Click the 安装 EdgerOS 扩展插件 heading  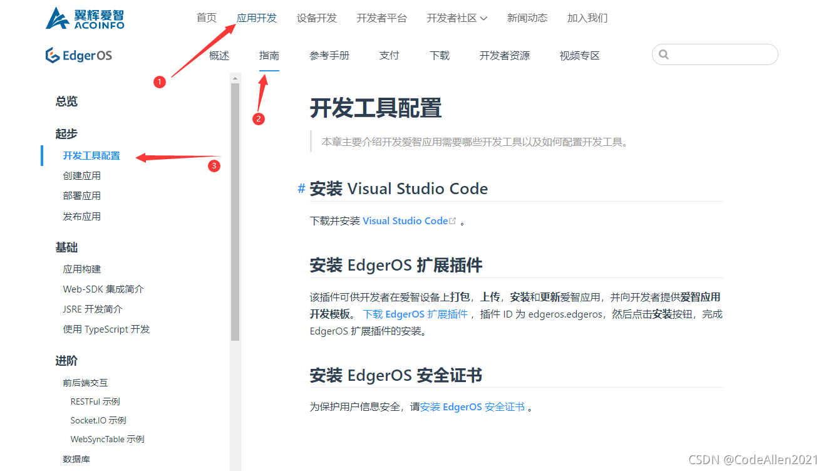click(x=396, y=266)
